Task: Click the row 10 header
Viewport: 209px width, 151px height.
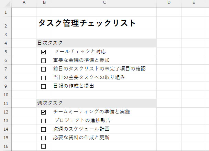Action: pos(5,95)
